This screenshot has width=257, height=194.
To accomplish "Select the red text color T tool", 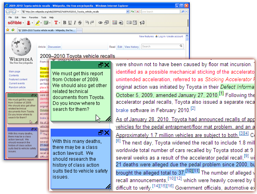I will pos(56,23).
